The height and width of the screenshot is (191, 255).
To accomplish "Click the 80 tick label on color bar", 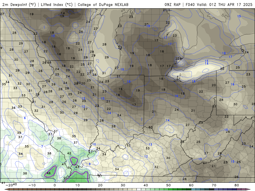I will [x=237, y=185].
